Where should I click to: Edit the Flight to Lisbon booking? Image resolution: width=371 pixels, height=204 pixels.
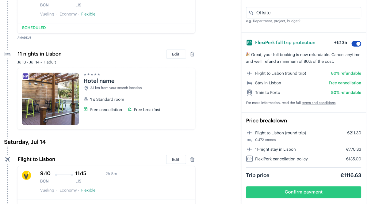point(176,159)
